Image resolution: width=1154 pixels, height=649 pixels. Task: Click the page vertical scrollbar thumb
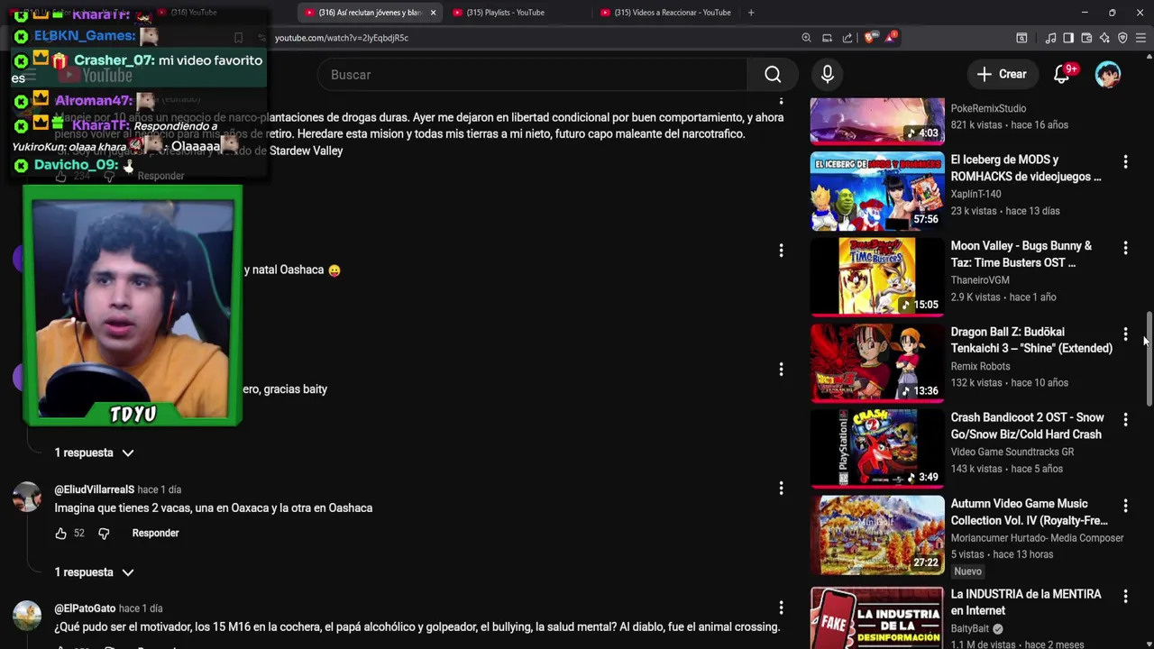(x=1149, y=359)
